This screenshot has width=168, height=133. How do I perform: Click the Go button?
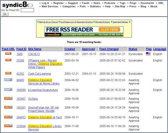pyautogui.click(x=5, y=14)
